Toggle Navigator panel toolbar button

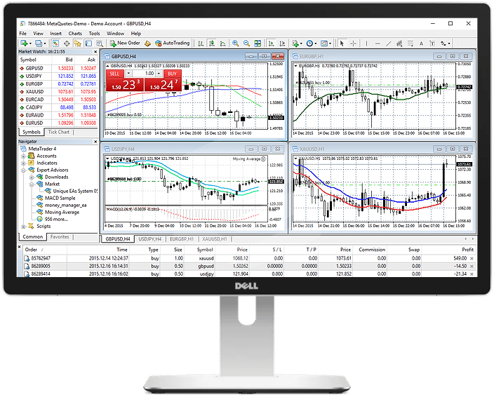pos(77,43)
